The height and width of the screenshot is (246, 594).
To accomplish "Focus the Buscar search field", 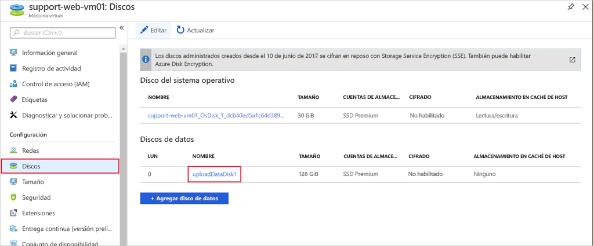I will click(63, 33).
